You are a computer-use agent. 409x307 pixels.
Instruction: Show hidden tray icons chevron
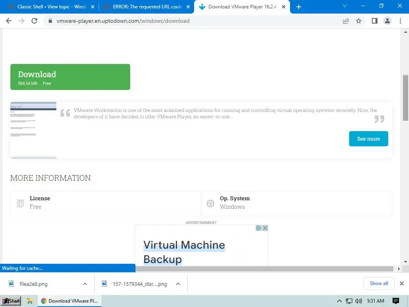point(339,301)
